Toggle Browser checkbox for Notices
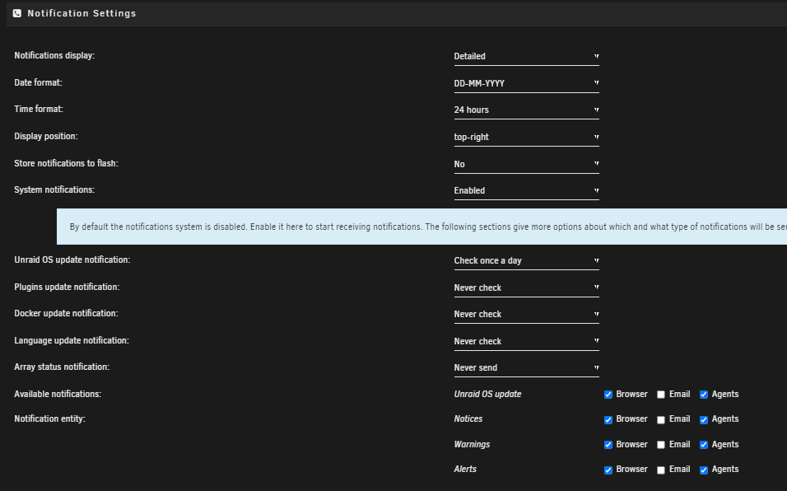 608,419
